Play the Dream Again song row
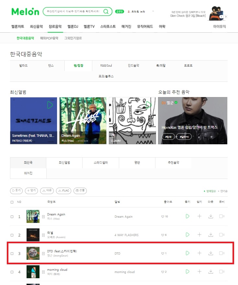Viewport: 238px width, 285px height. pos(187,216)
